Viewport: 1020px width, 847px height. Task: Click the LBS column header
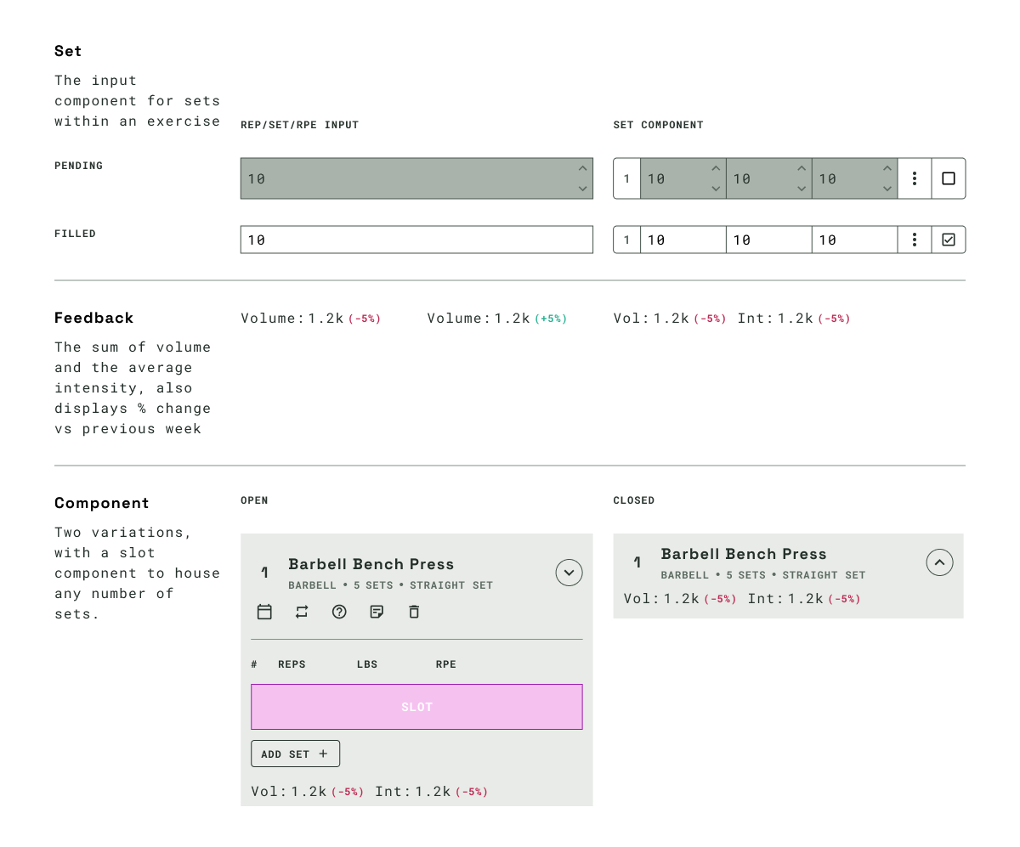[367, 664]
